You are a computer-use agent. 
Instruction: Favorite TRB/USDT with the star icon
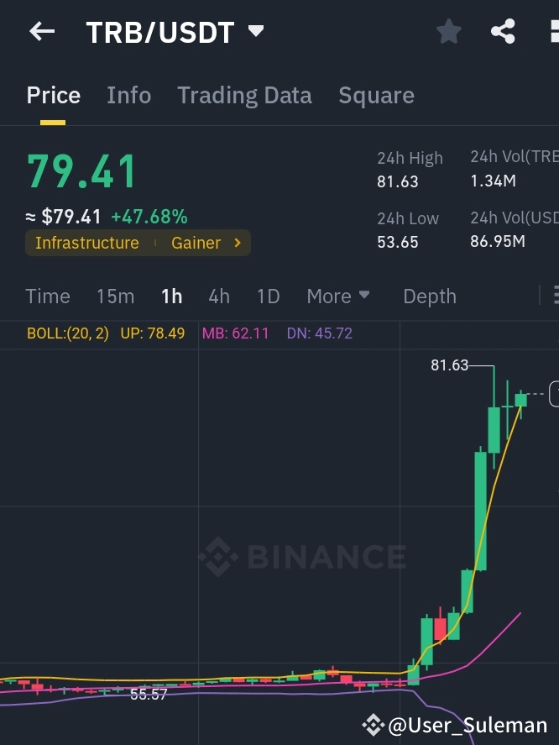tap(448, 31)
